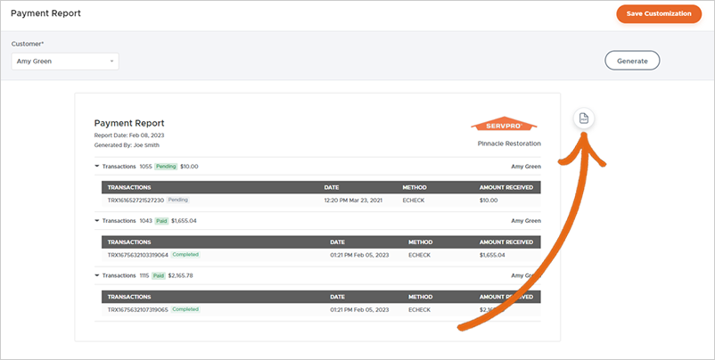Collapse the Transactions 1043 section
Screen dimensions: 715x360
(x=97, y=220)
